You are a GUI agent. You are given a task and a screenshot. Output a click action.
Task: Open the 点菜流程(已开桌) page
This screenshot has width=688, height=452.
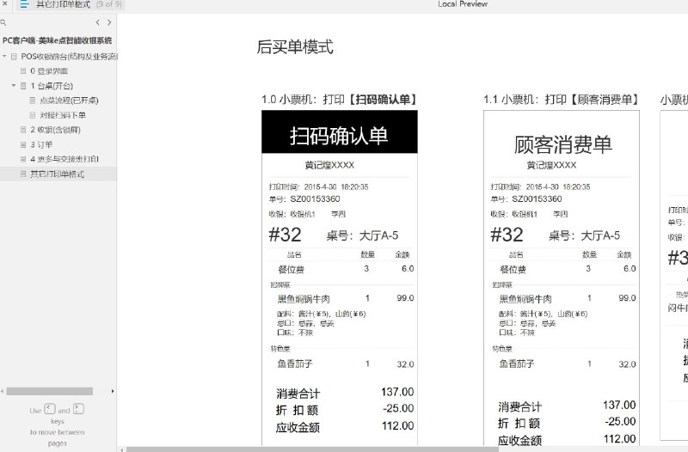coord(69,101)
